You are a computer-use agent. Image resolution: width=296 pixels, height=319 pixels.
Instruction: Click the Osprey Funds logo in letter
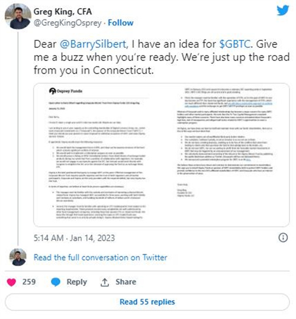(66, 91)
